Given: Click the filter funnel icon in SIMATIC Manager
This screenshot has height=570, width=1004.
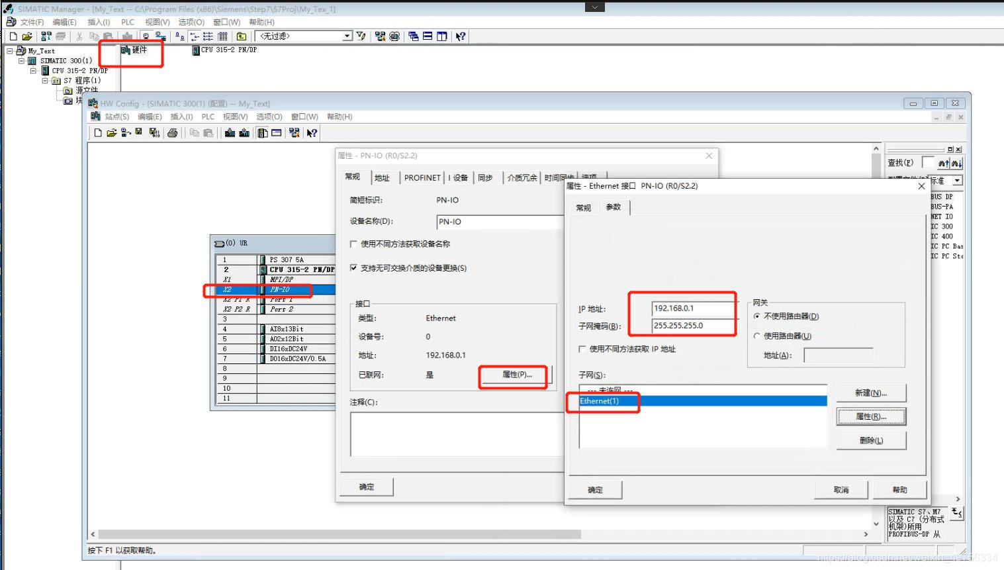Looking at the screenshot, I should pos(361,36).
